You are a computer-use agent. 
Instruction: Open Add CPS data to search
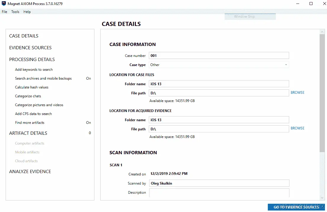click(33, 114)
